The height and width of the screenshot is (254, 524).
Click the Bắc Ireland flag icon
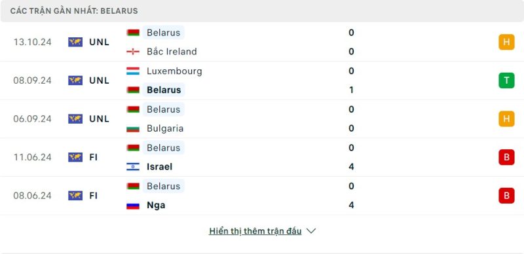point(133,52)
